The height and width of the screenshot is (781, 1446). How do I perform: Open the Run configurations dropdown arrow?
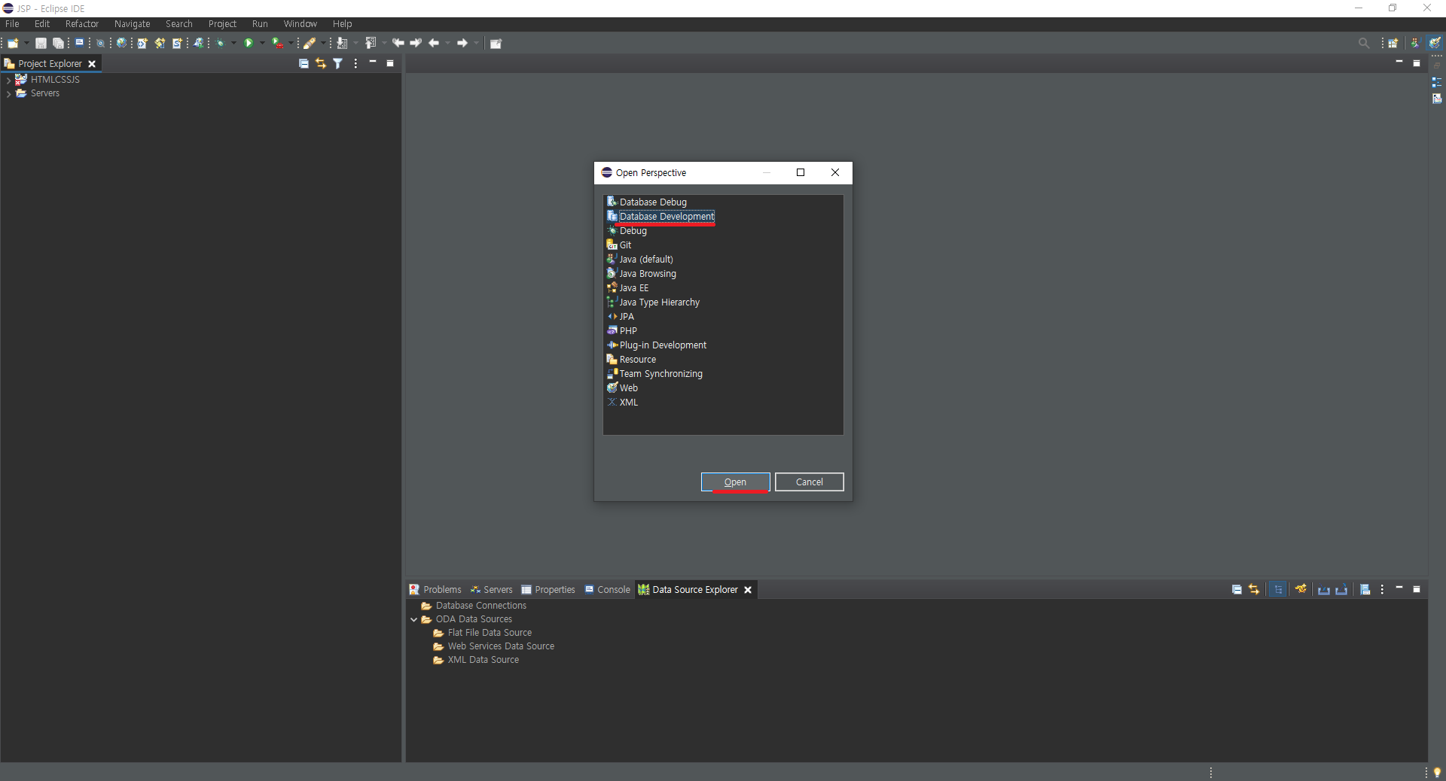click(262, 43)
